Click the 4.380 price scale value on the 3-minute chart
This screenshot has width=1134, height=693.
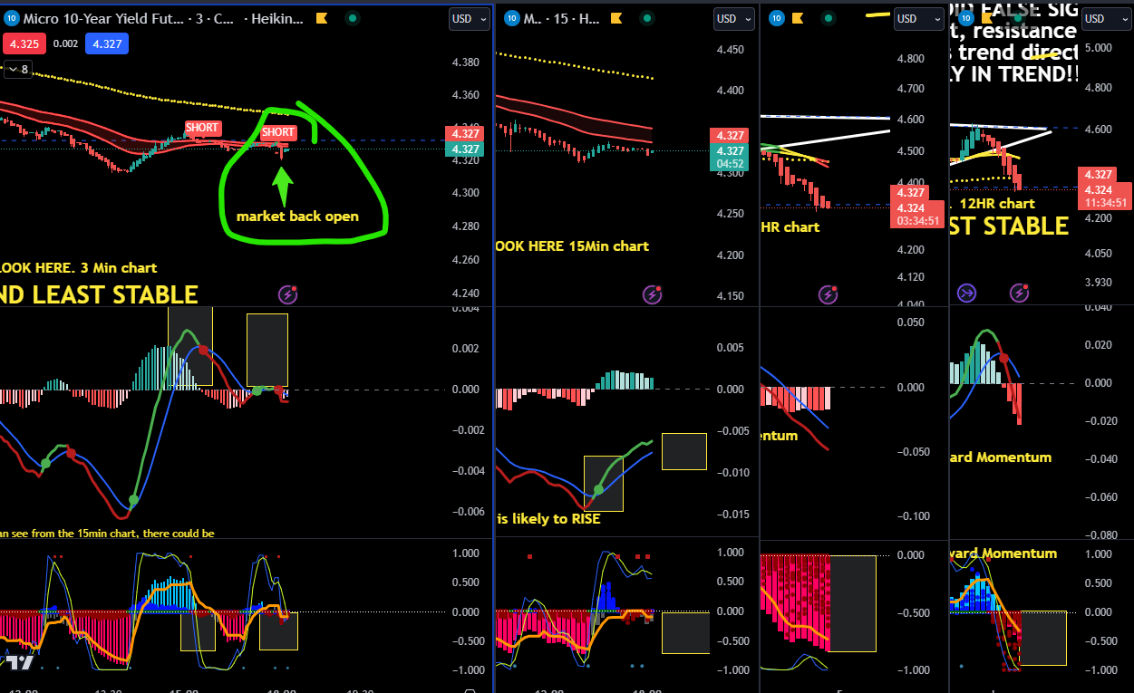pos(466,63)
